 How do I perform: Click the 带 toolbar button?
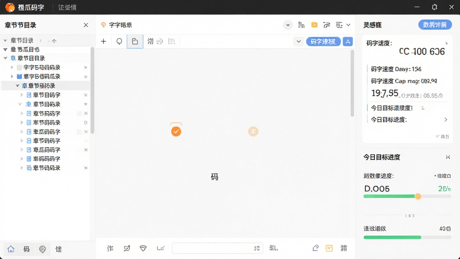coord(150,41)
